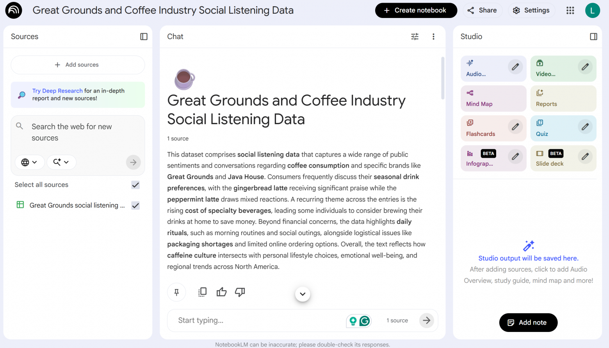Toggle the Select all sources checkbox
The height and width of the screenshot is (348, 609).
(135, 185)
